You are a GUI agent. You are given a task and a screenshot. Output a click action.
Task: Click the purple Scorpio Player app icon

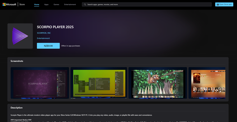(20, 36)
